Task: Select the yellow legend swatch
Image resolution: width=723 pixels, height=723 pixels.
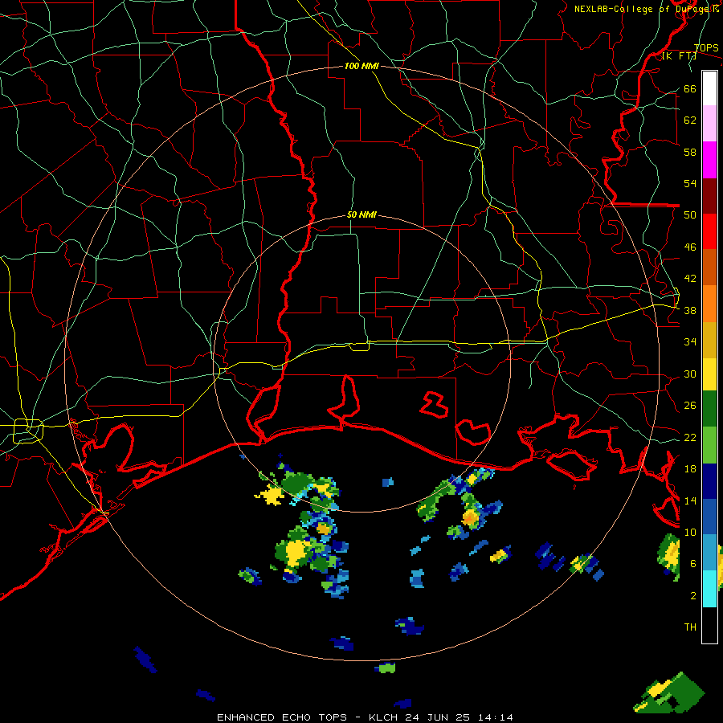Action: (709, 374)
